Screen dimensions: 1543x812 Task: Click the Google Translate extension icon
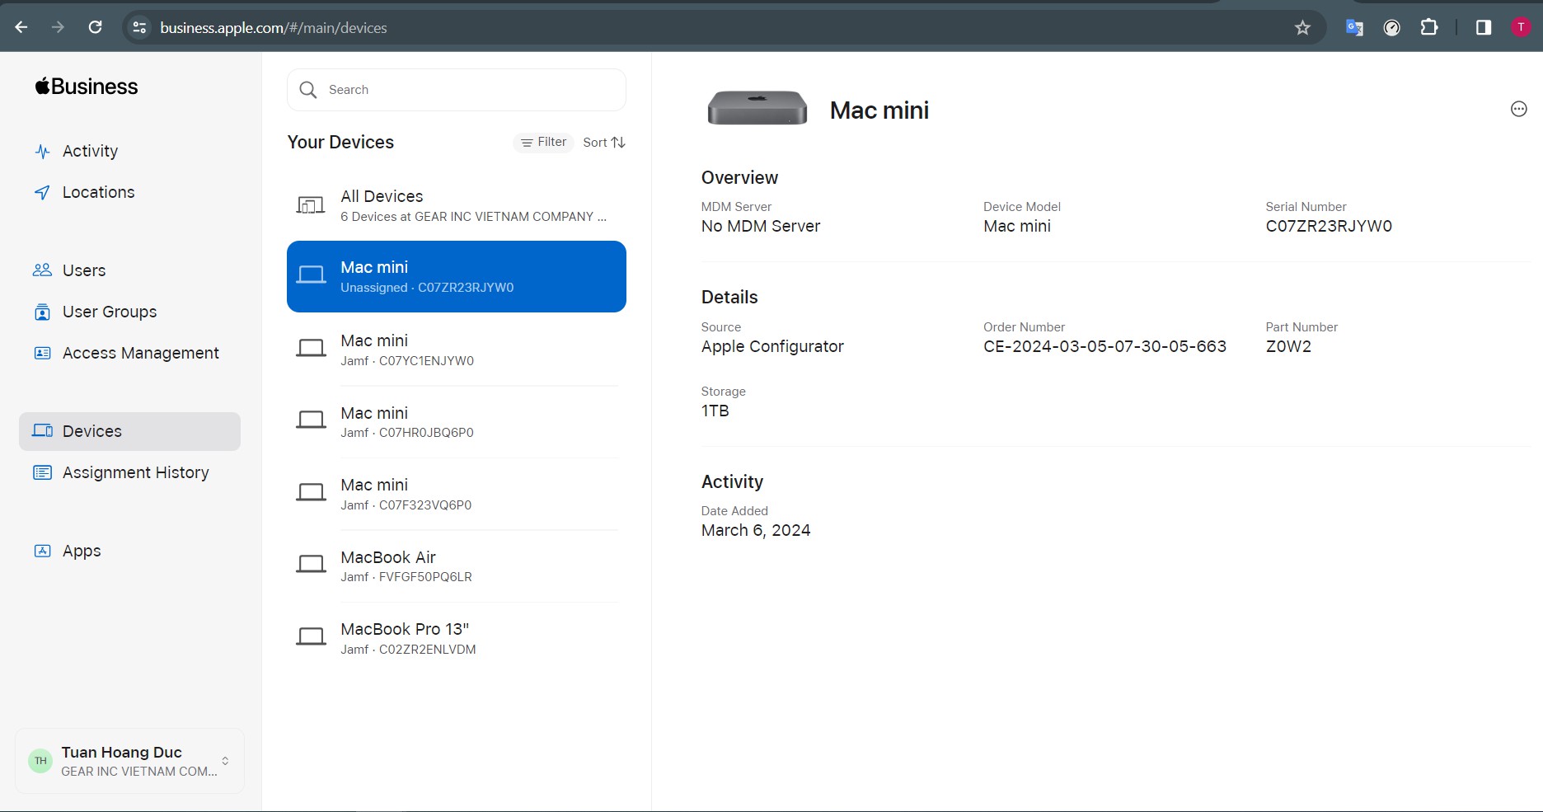coord(1354,27)
